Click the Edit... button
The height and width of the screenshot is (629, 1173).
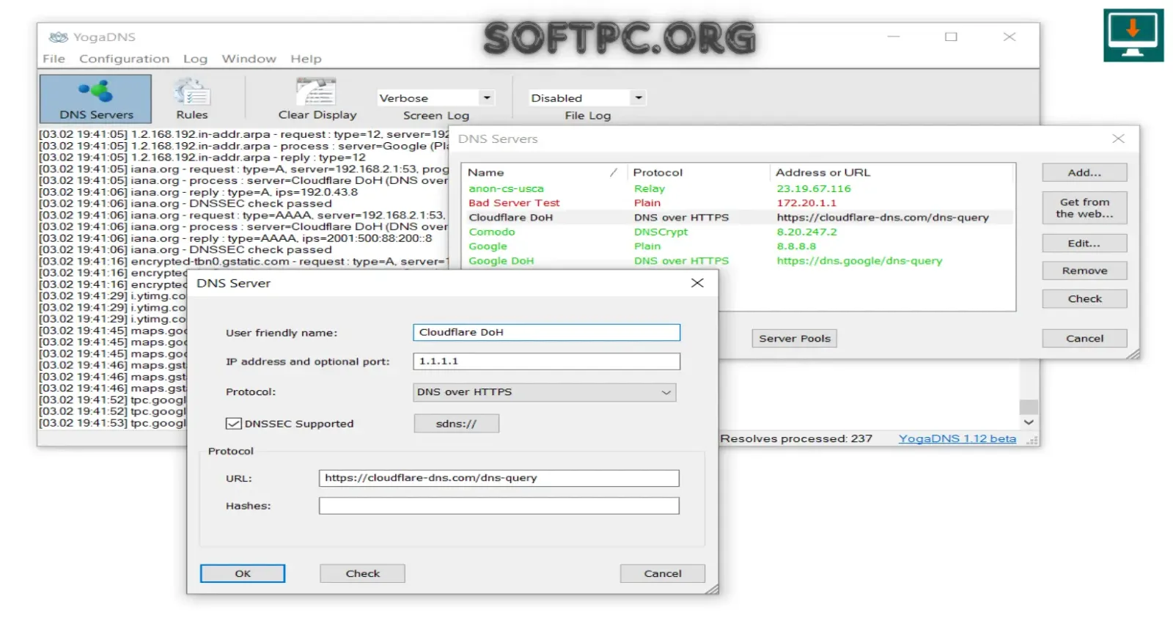pyautogui.click(x=1084, y=243)
